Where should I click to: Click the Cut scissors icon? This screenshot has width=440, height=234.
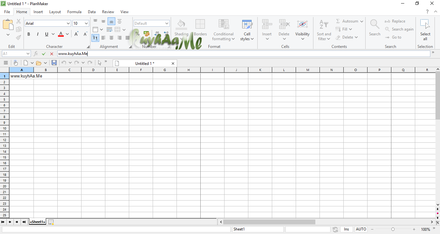[x=19, y=22]
